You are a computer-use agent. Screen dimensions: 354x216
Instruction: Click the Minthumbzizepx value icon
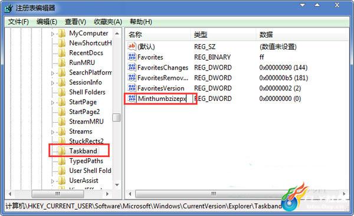(132, 99)
